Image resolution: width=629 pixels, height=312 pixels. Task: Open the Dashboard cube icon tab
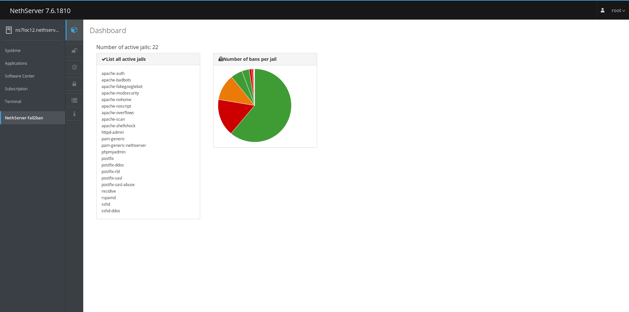74,30
